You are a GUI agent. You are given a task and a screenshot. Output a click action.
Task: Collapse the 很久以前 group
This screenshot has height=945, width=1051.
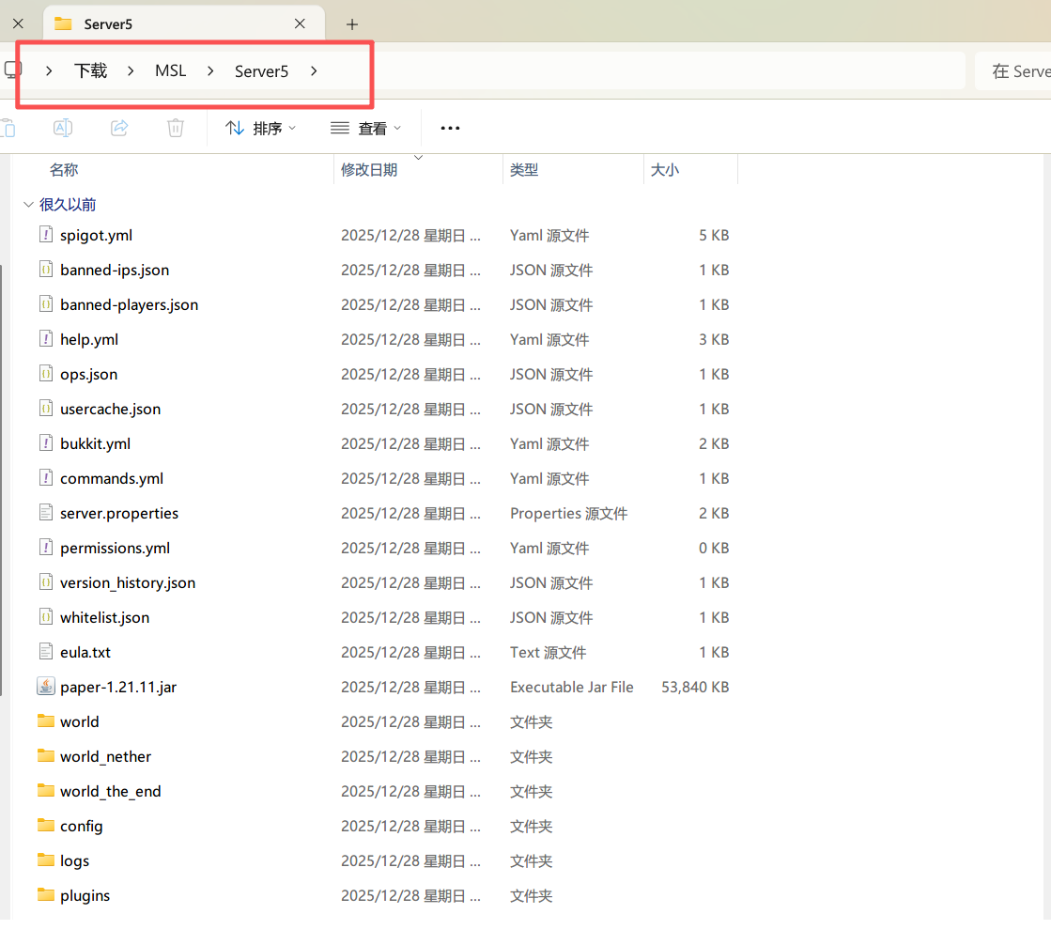pos(26,205)
